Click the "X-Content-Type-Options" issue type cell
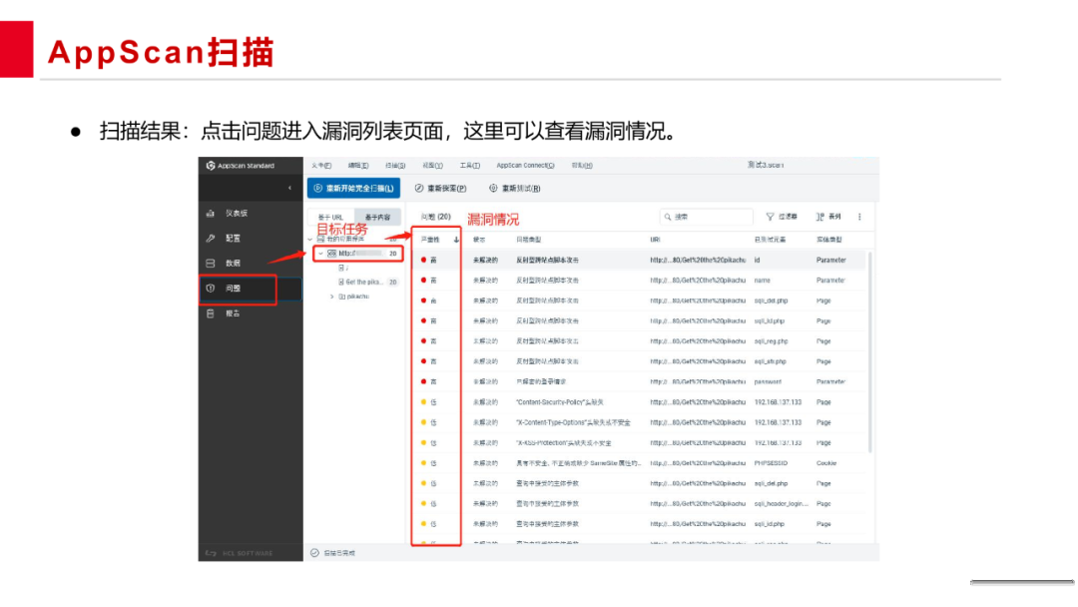The image size is (1078, 607). coord(573,422)
